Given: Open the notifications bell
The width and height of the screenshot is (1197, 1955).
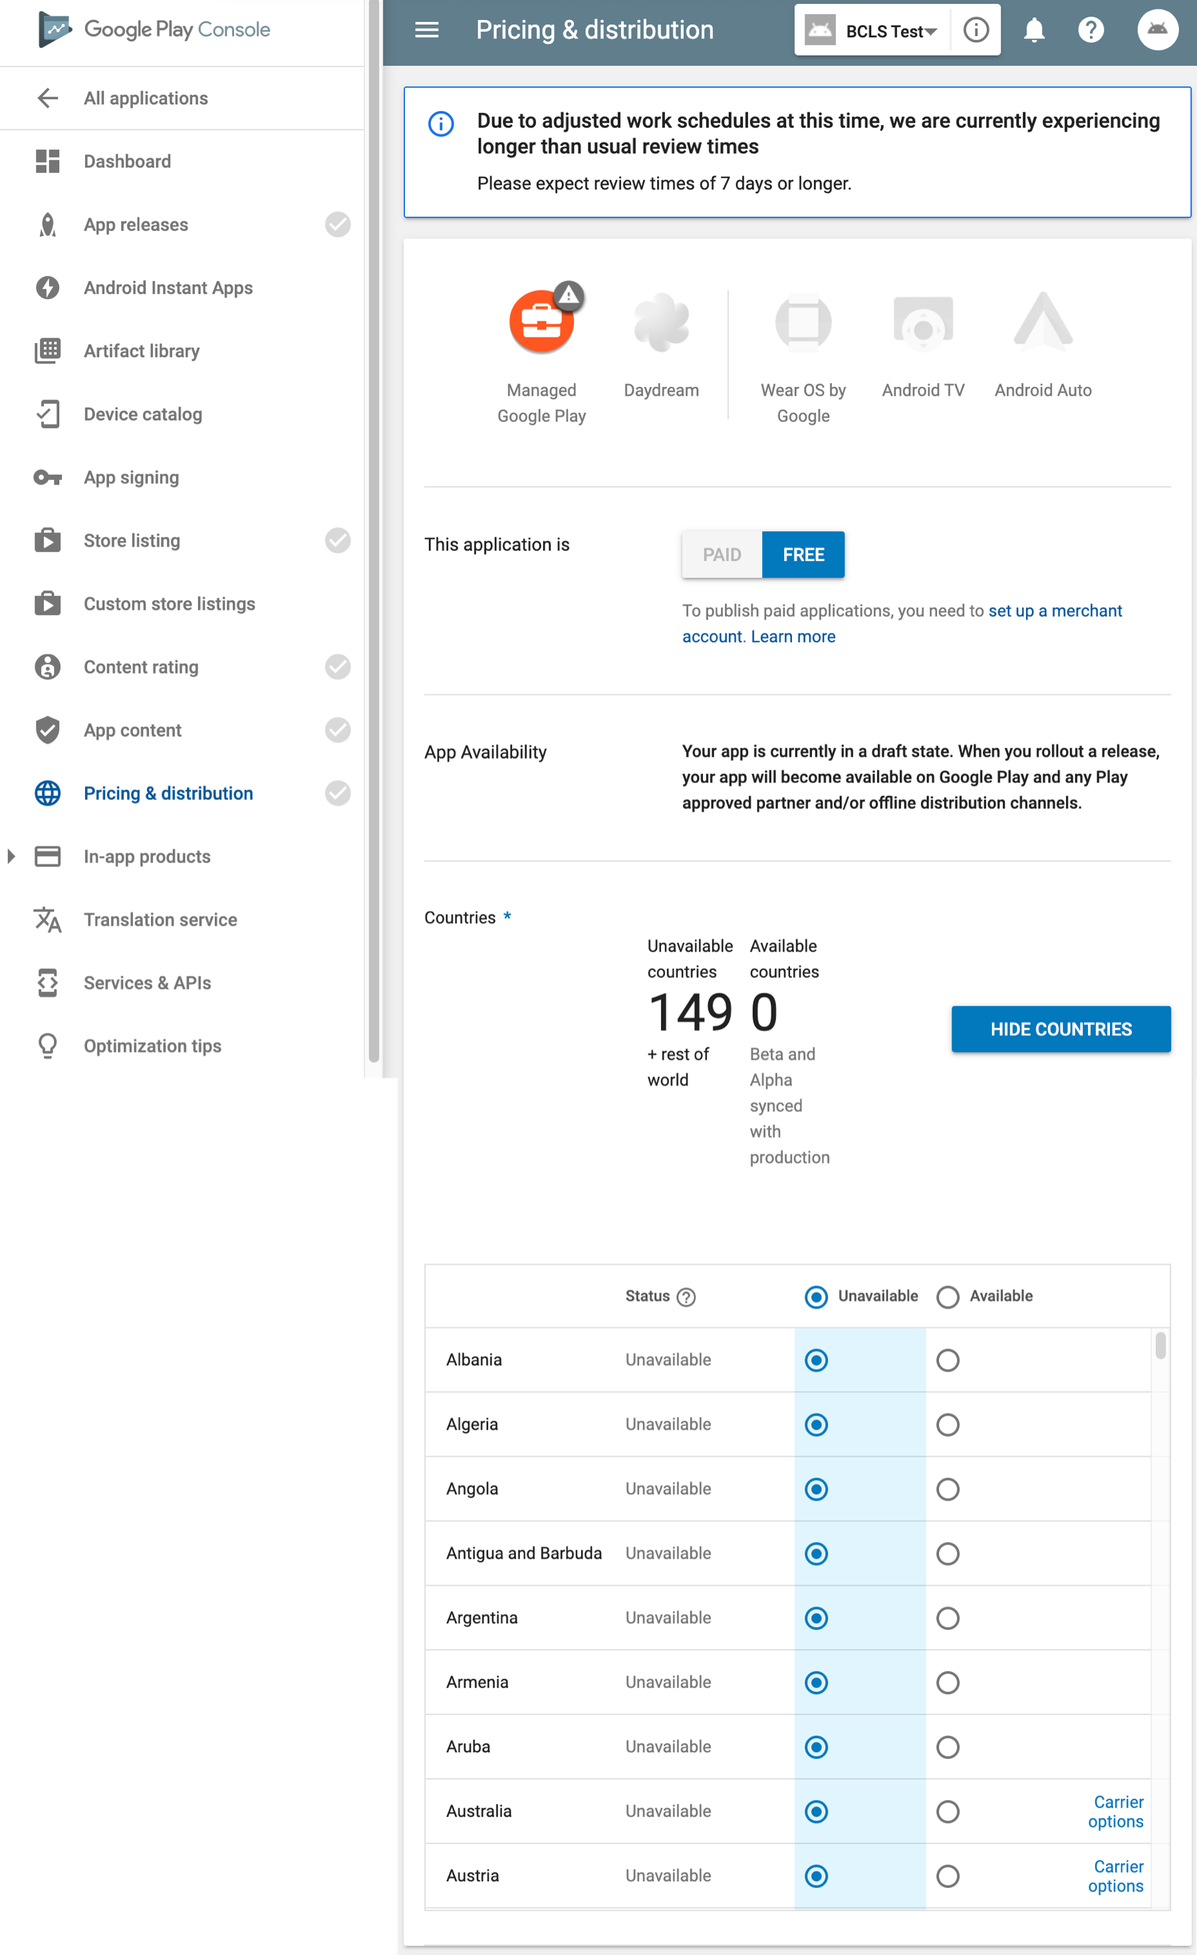Looking at the screenshot, I should pos(1033,30).
